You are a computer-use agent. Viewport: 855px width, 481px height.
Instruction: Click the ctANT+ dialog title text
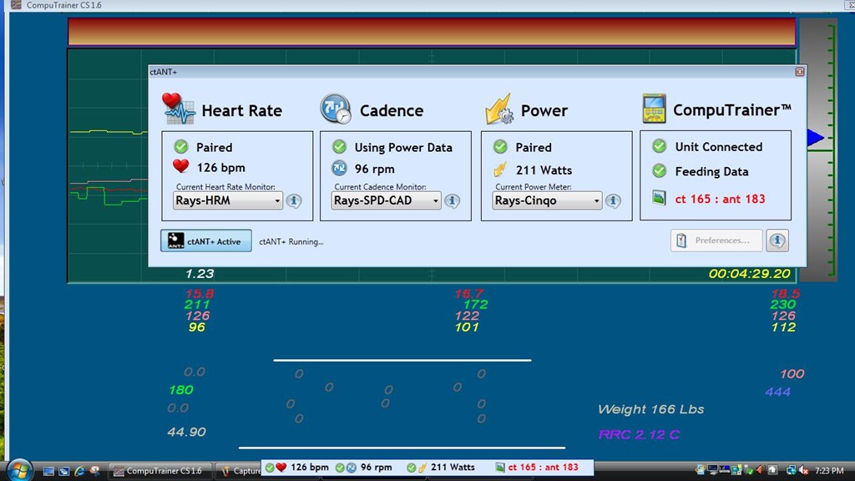163,72
